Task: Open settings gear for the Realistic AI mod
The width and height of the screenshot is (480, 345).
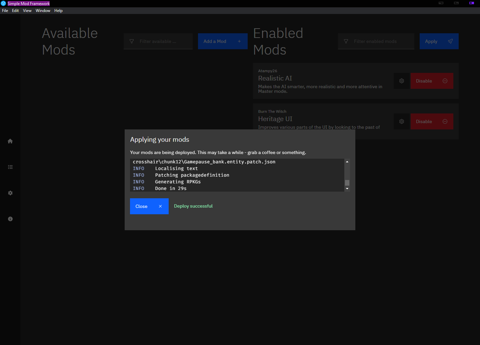Action: point(401,81)
